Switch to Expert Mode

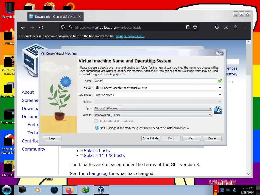point(151,138)
